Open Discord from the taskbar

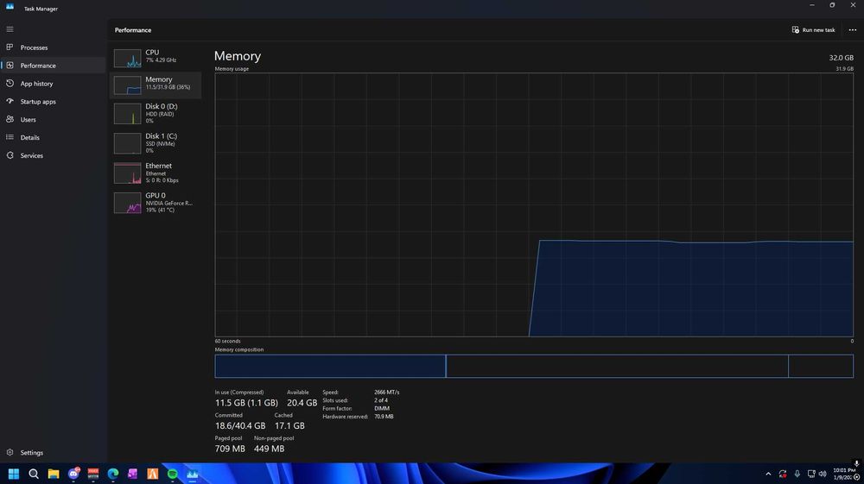73,474
